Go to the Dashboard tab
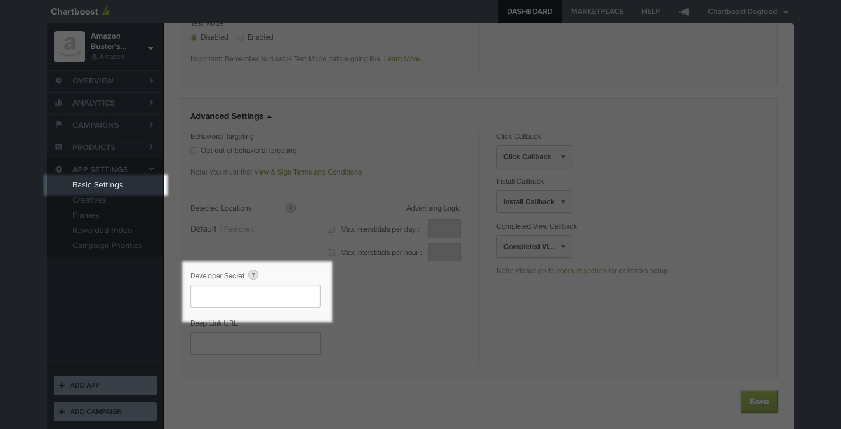This screenshot has height=429, width=841. [x=530, y=12]
